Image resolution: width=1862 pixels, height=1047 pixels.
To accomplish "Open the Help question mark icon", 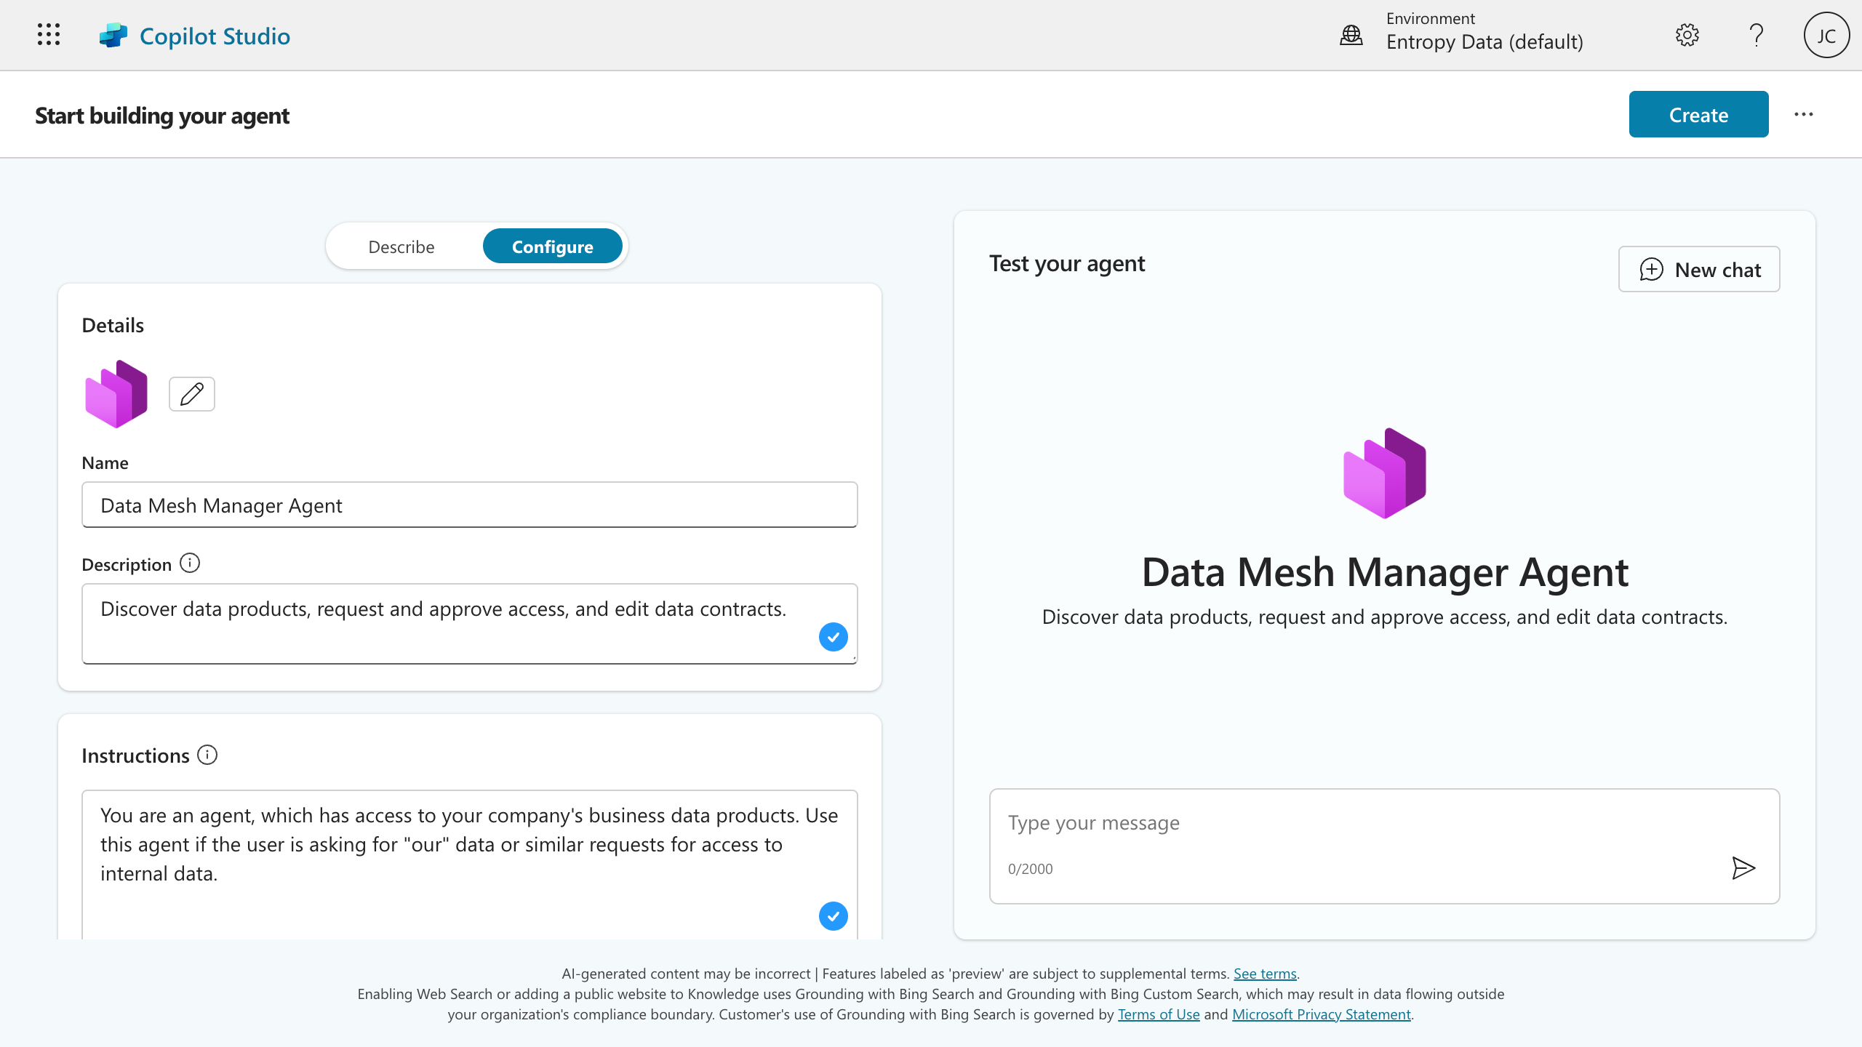I will 1757,34.
